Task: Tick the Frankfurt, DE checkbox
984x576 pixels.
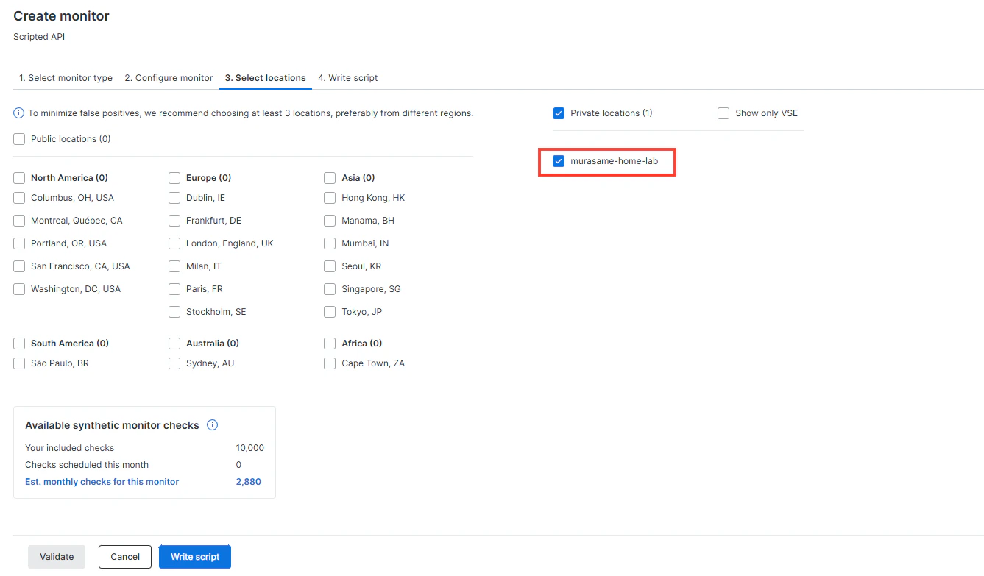Action: 174,221
